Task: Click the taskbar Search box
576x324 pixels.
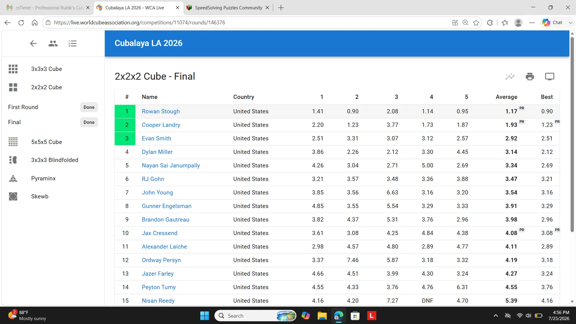Action: tap(256, 316)
